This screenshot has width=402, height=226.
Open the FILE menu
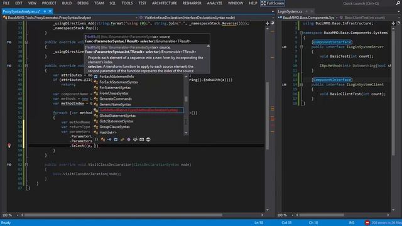pyautogui.click(x=6, y=3)
